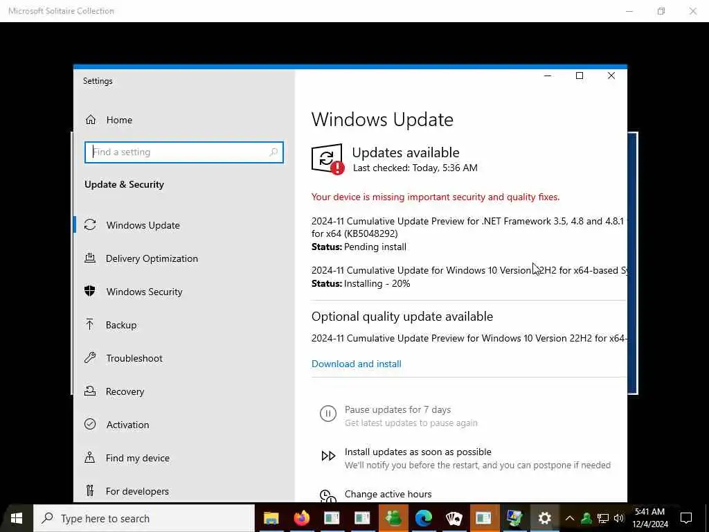Viewport: 709px width, 532px height.
Task: Open the Windows Security page
Action: point(144,292)
